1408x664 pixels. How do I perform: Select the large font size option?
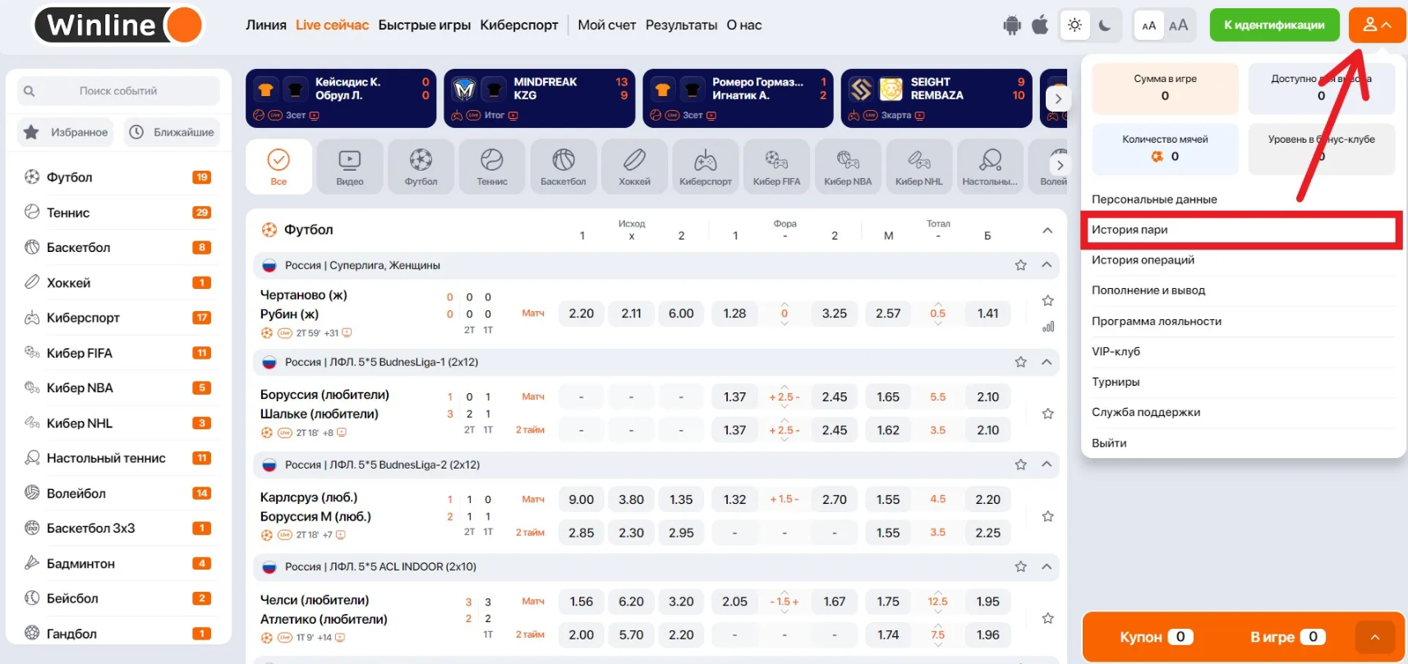pos(1179,25)
